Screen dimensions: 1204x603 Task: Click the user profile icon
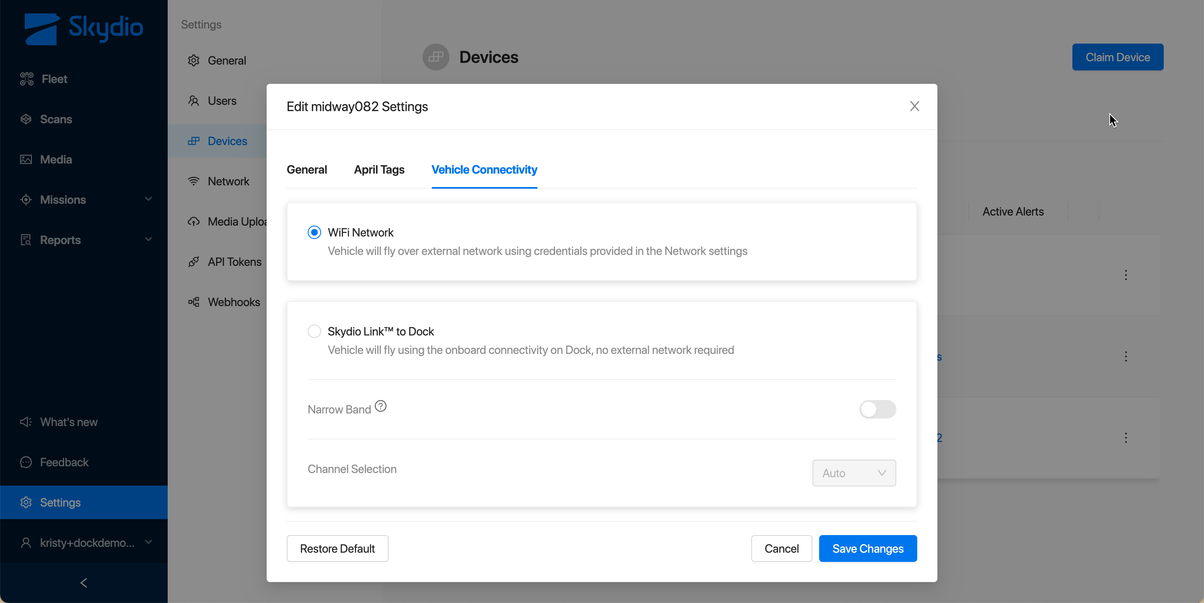pos(26,543)
